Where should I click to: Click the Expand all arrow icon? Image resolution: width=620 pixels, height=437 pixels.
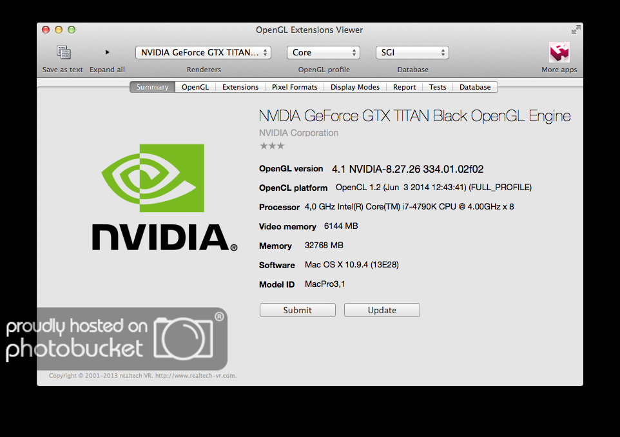tap(107, 52)
